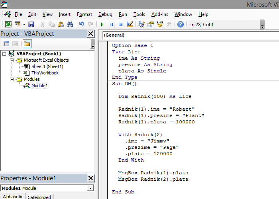Click the Find binoculars icon

pyautogui.click(x=70, y=25)
